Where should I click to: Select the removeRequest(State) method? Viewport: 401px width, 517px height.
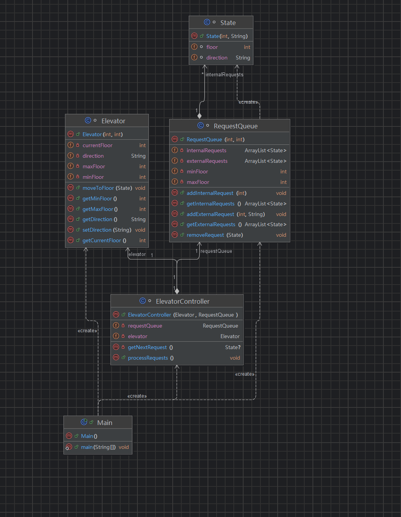[x=229, y=235]
